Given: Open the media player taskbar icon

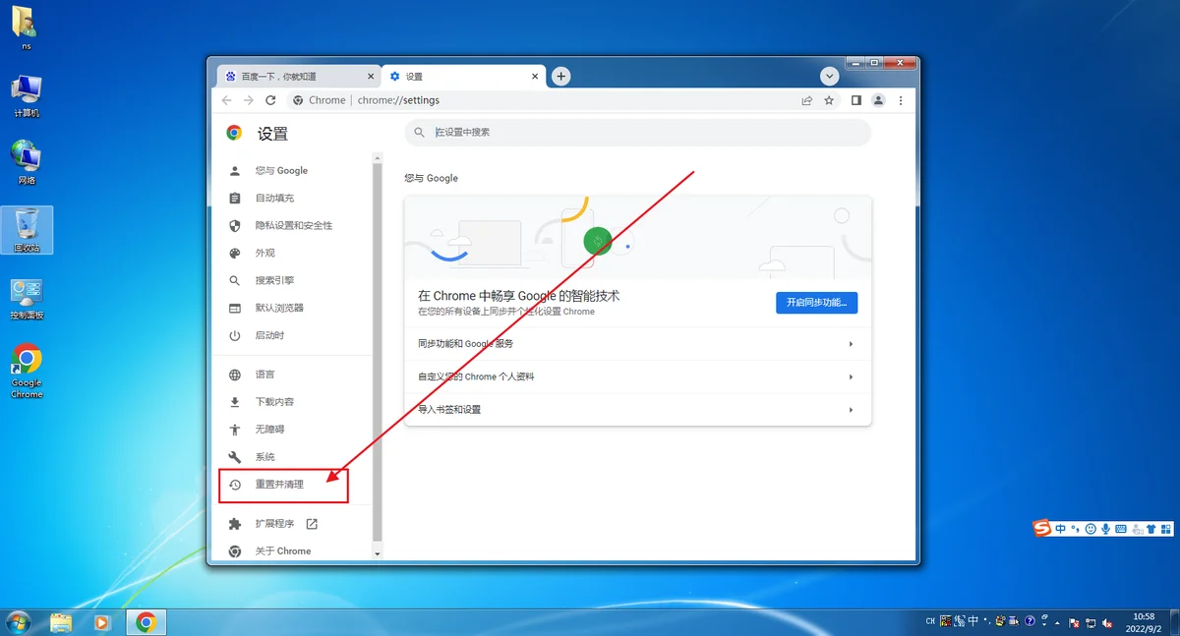Looking at the screenshot, I should point(101,622).
